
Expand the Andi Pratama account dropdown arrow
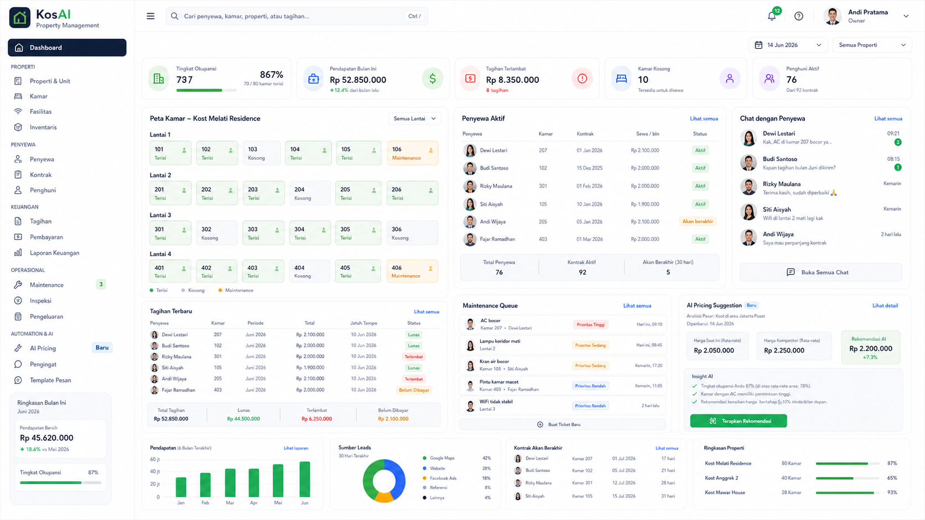(906, 16)
